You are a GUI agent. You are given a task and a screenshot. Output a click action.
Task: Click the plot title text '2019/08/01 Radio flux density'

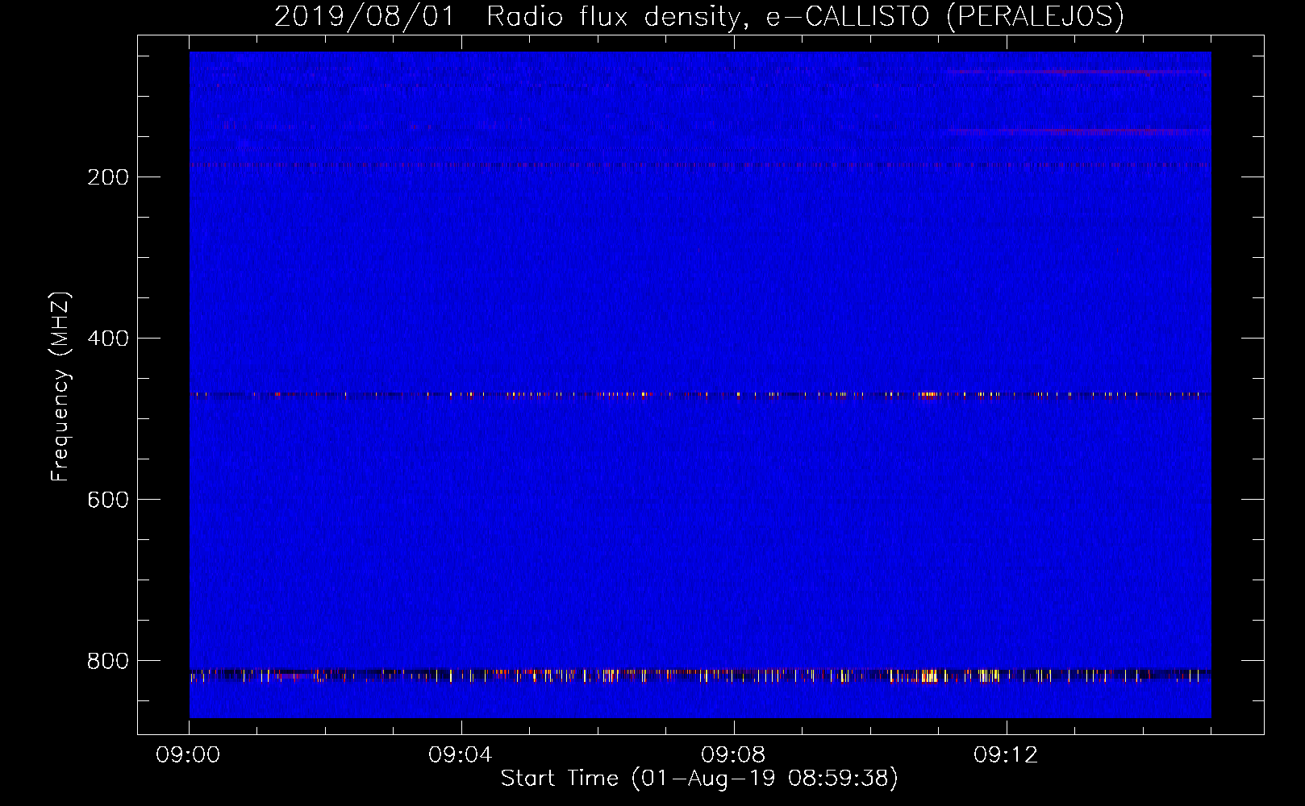point(508,17)
